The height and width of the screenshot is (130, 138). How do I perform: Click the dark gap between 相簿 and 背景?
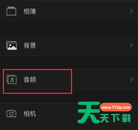tap(69, 28)
